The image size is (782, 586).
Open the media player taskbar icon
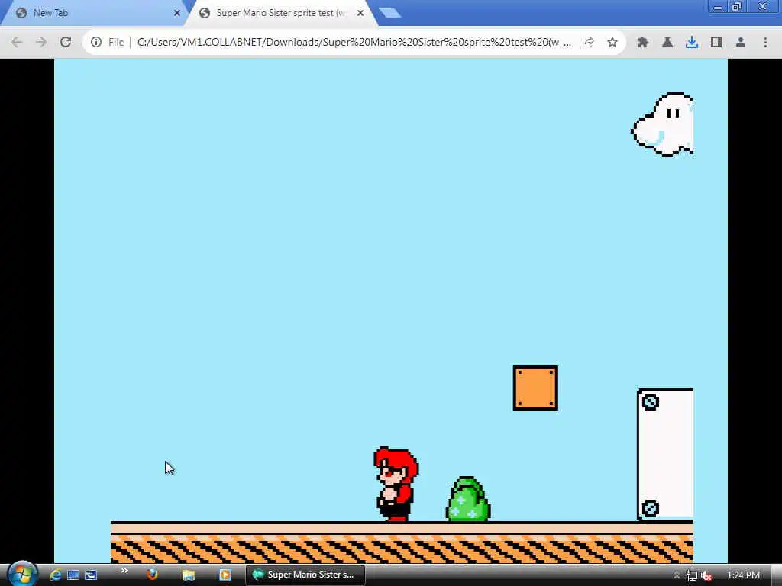(x=225, y=575)
